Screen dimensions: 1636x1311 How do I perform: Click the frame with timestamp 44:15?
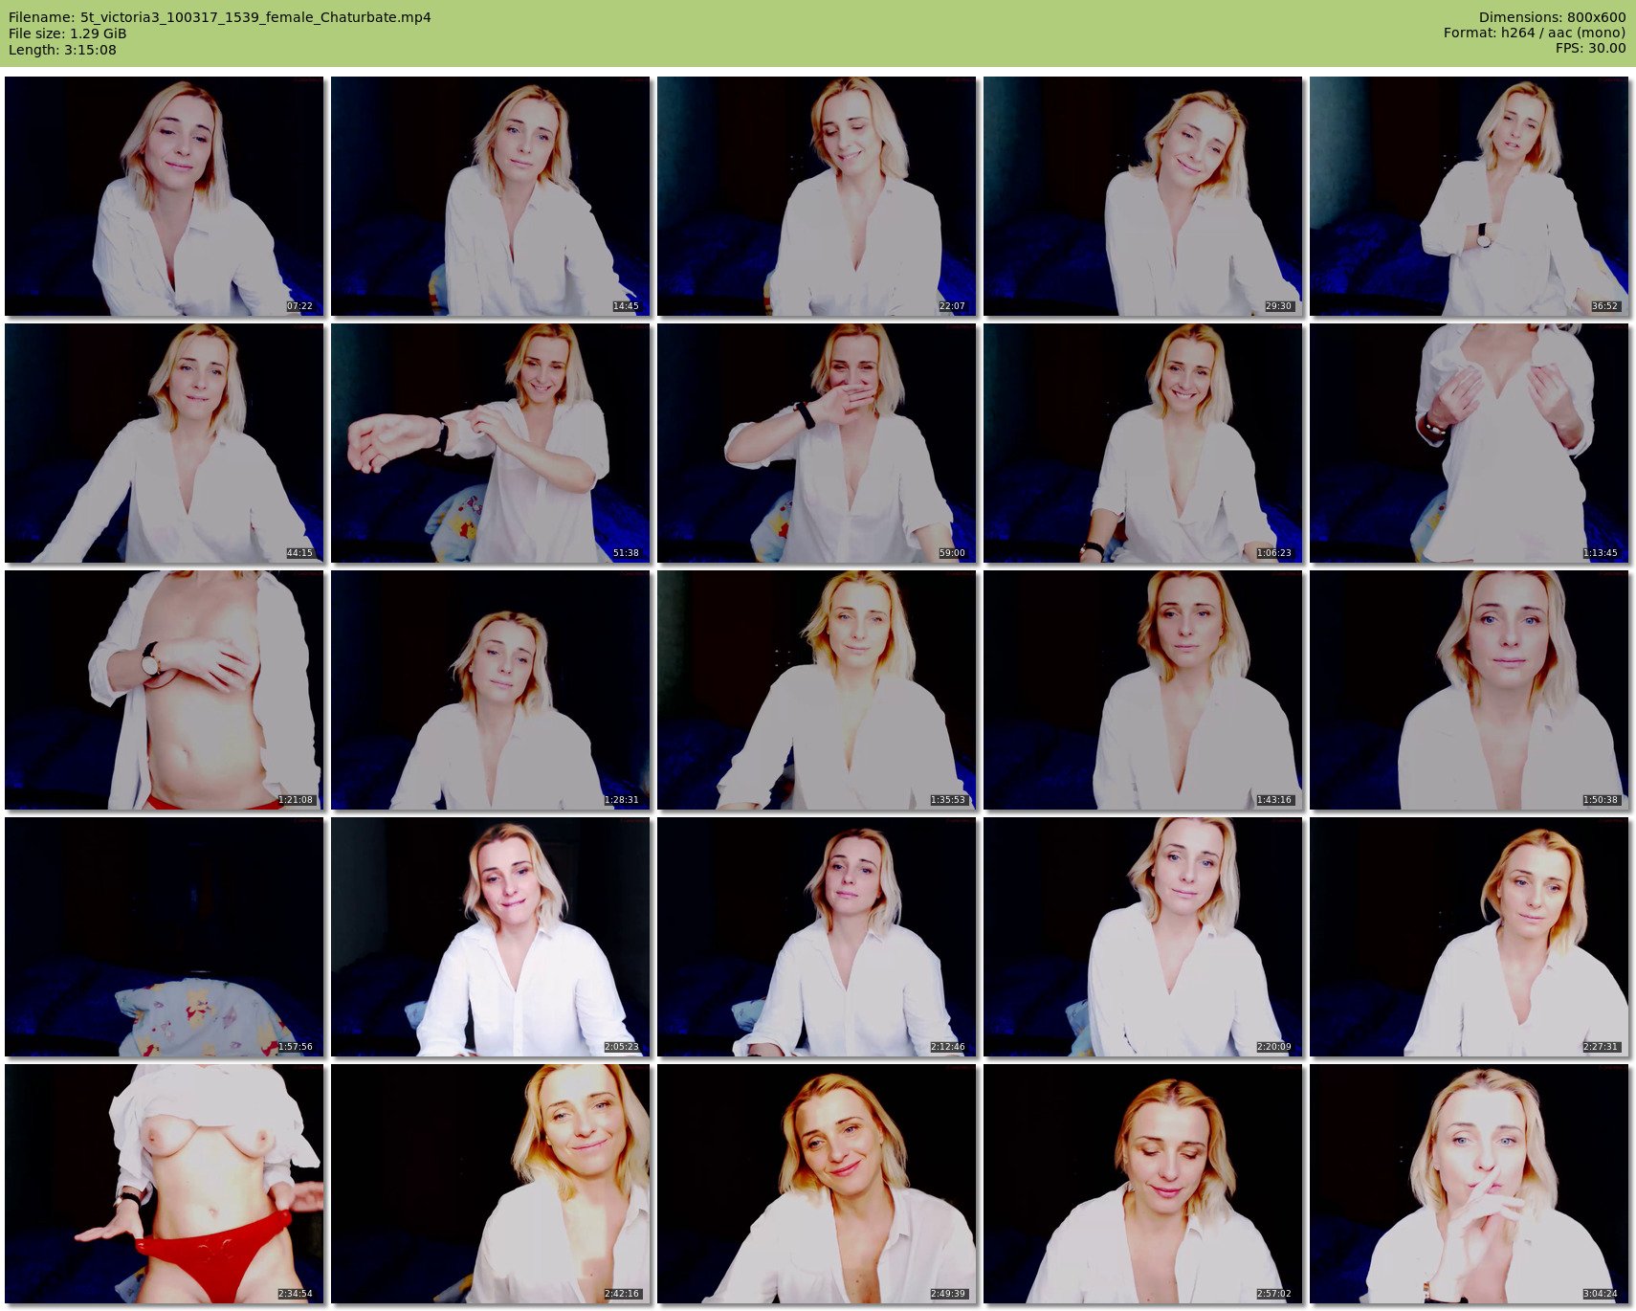pyautogui.click(x=165, y=443)
